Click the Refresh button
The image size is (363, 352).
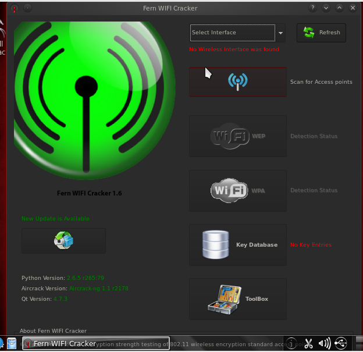point(321,33)
